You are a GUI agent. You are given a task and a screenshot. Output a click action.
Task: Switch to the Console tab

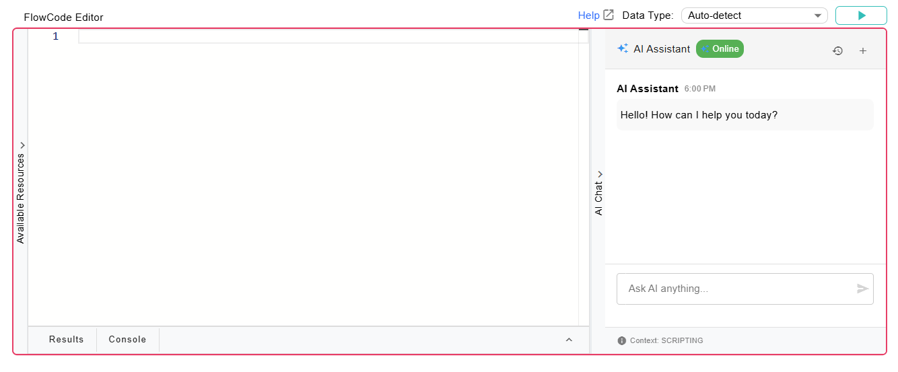127,339
